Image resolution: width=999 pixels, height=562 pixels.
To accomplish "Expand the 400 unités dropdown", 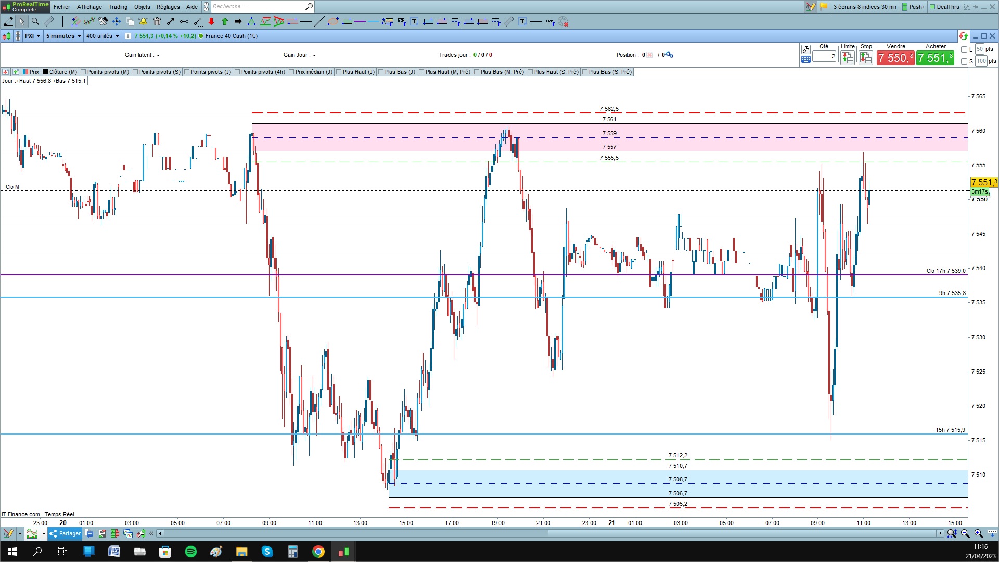I will pyautogui.click(x=103, y=36).
